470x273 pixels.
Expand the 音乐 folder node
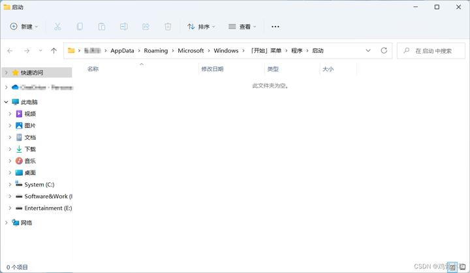[x=10, y=161]
